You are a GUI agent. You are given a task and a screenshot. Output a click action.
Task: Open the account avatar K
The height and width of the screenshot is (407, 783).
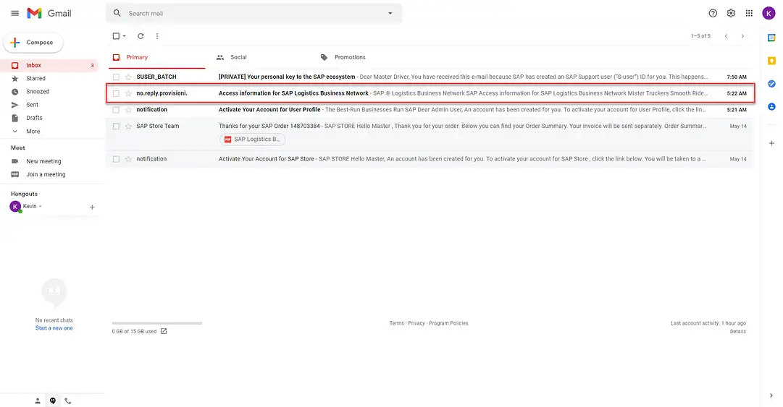tap(769, 14)
